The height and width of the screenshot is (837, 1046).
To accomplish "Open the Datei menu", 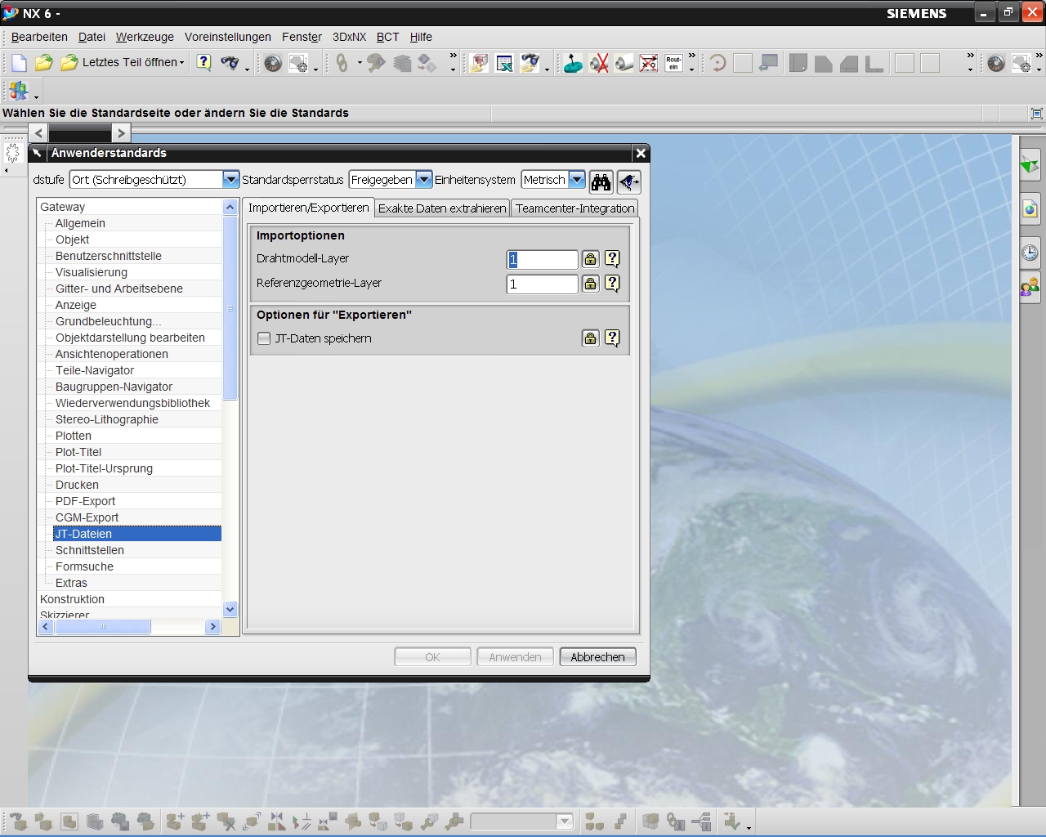I will [92, 37].
